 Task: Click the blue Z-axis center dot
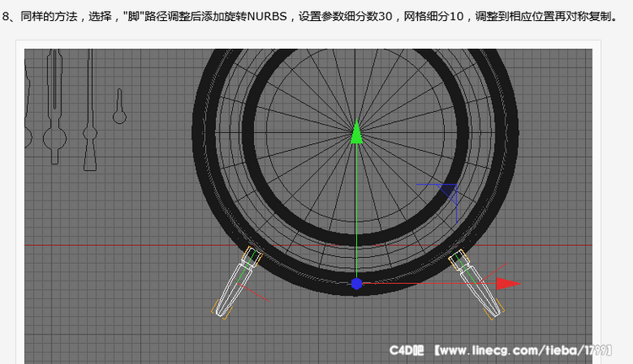point(356,284)
